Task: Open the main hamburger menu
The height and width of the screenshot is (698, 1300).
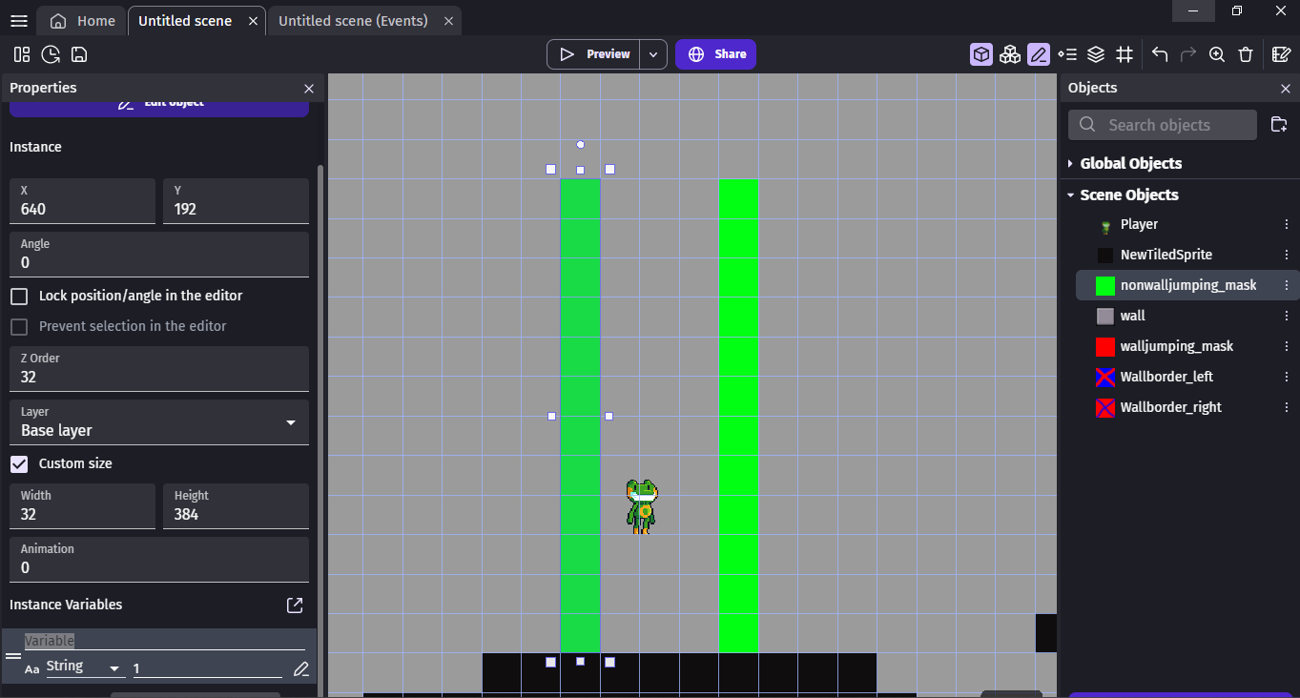Action: [x=18, y=21]
